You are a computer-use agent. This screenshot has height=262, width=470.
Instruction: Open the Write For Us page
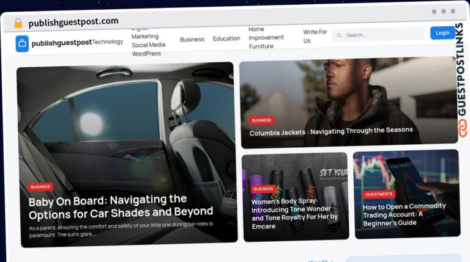[x=315, y=36]
